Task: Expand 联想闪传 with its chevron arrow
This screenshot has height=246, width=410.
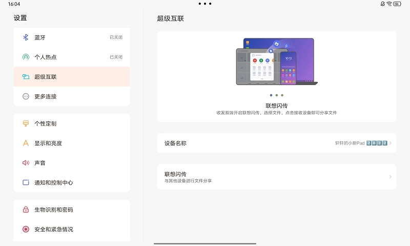Action: pyautogui.click(x=390, y=177)
